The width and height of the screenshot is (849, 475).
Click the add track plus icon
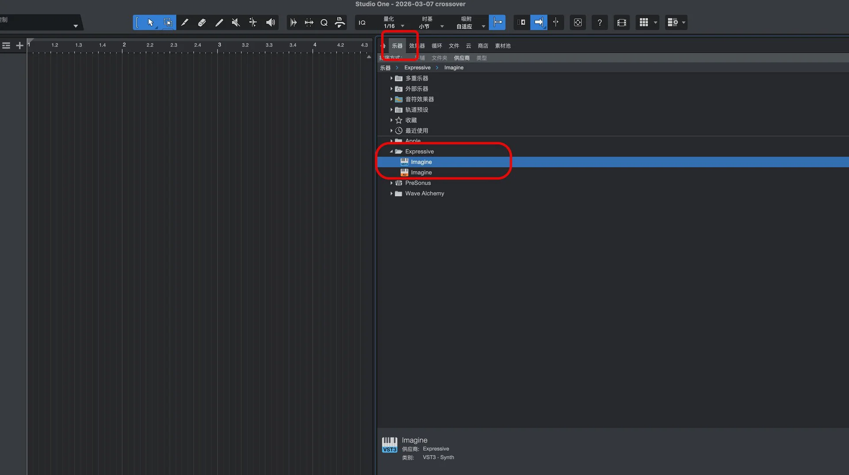(x=19, y=46)
